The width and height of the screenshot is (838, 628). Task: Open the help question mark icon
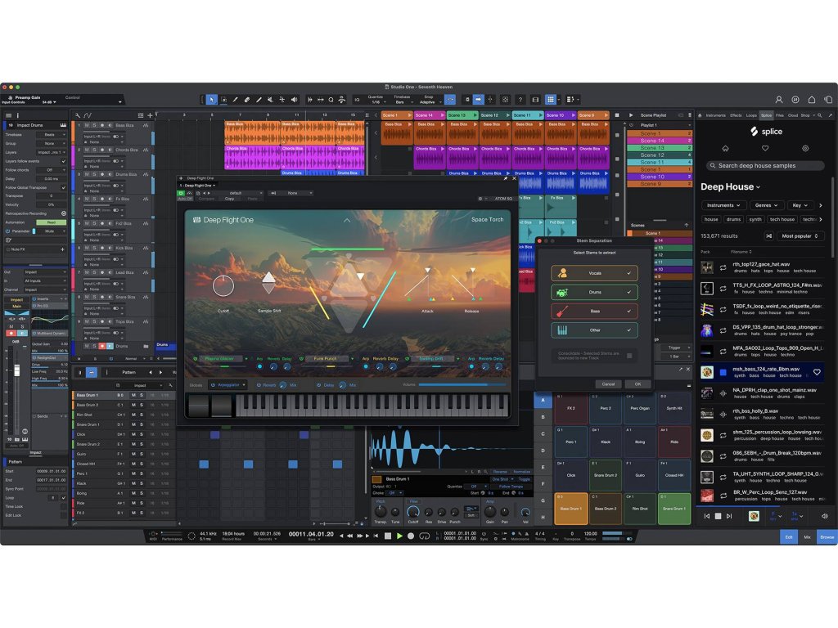point(520,99)
